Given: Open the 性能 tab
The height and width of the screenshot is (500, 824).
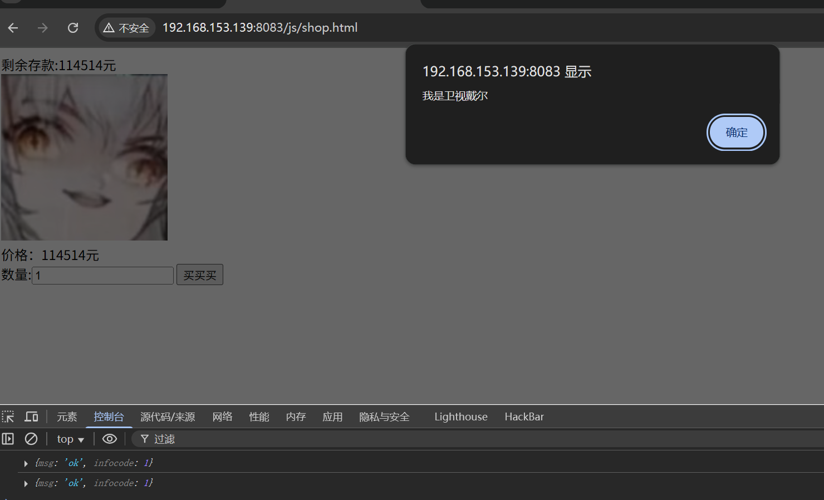Looking at the screenshot, I should click(x=259, y=417).
